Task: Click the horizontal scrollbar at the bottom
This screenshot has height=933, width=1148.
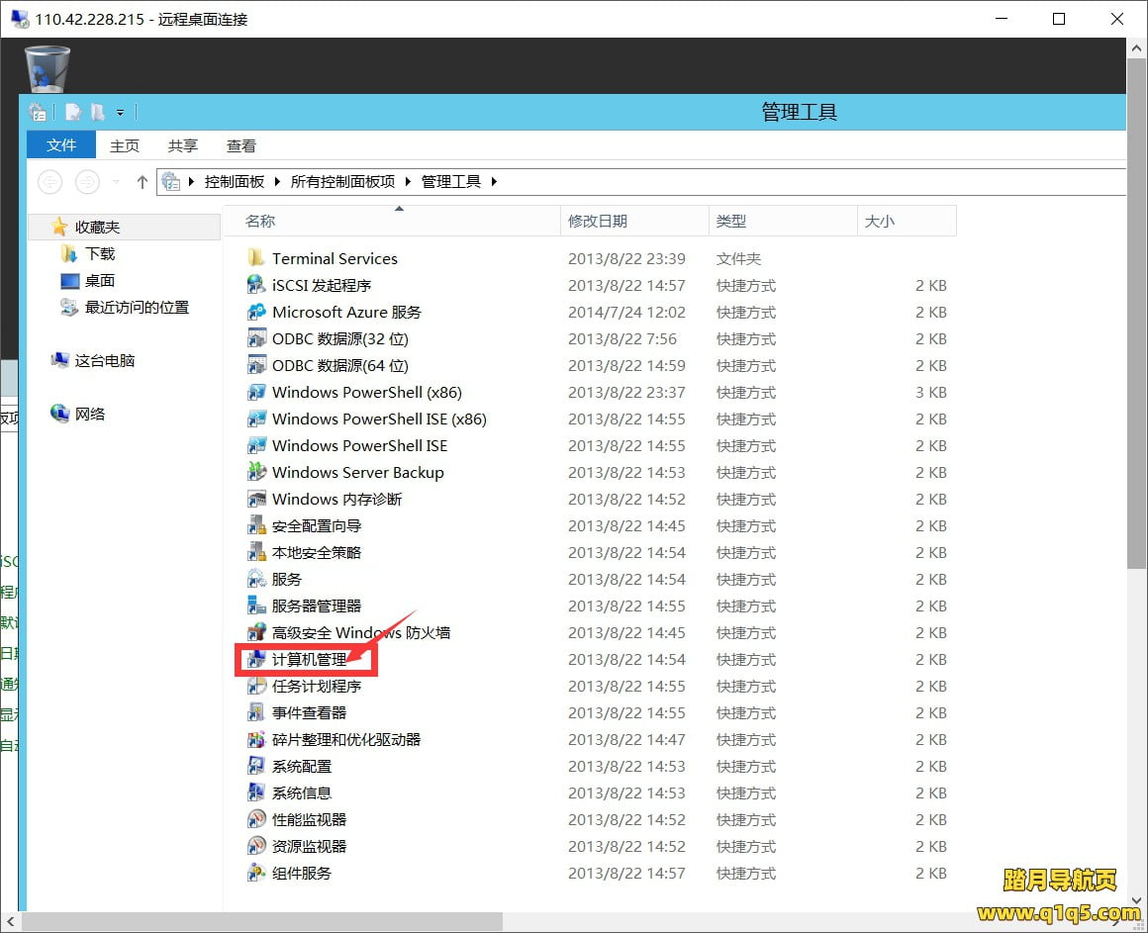Action: [x=262, y=921]
